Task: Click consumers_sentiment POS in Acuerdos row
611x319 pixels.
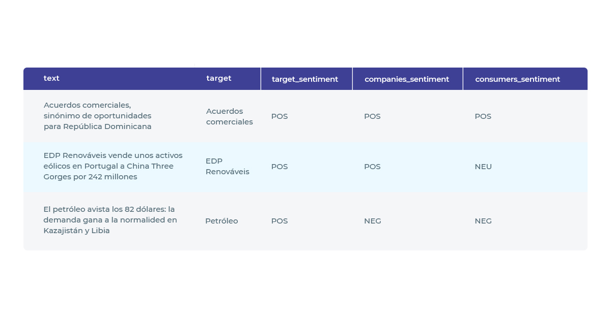Action: 483,116
